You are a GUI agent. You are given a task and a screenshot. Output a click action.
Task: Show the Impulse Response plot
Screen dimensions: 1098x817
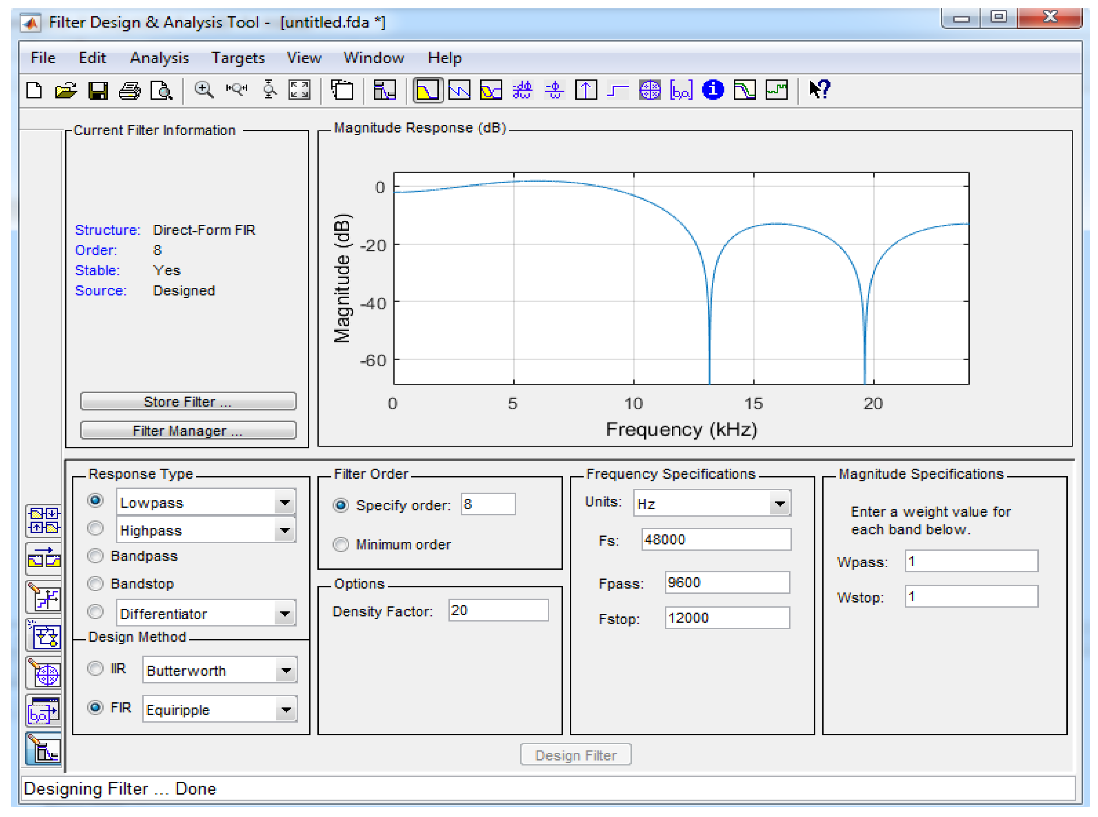(586, 91)
